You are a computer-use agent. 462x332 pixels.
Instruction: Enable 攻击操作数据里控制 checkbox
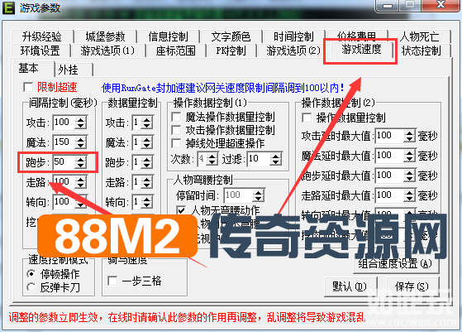point(176,130)
